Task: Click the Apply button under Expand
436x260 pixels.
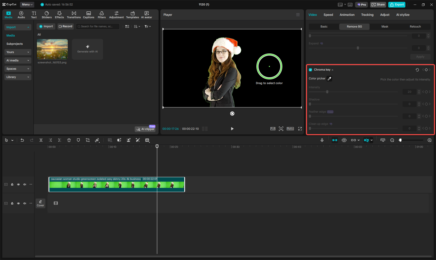Action: (420, 57)
